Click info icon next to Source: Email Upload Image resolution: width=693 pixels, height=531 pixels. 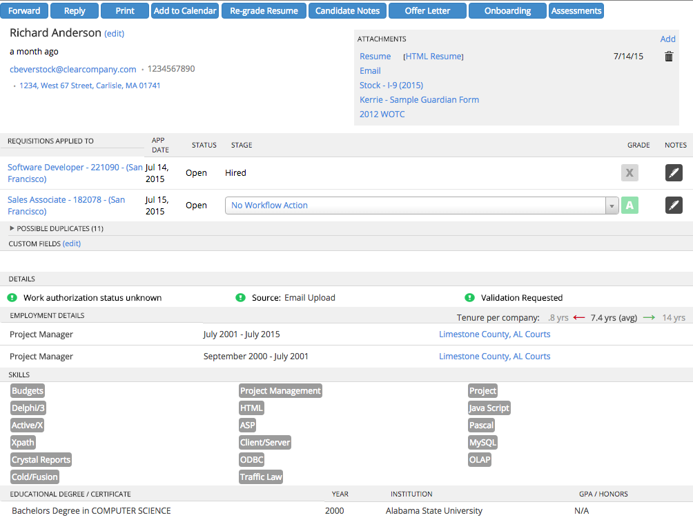[x=240, y=297]
